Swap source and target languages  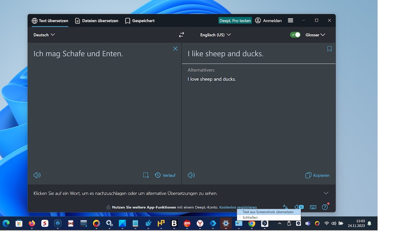click(181, 35)
